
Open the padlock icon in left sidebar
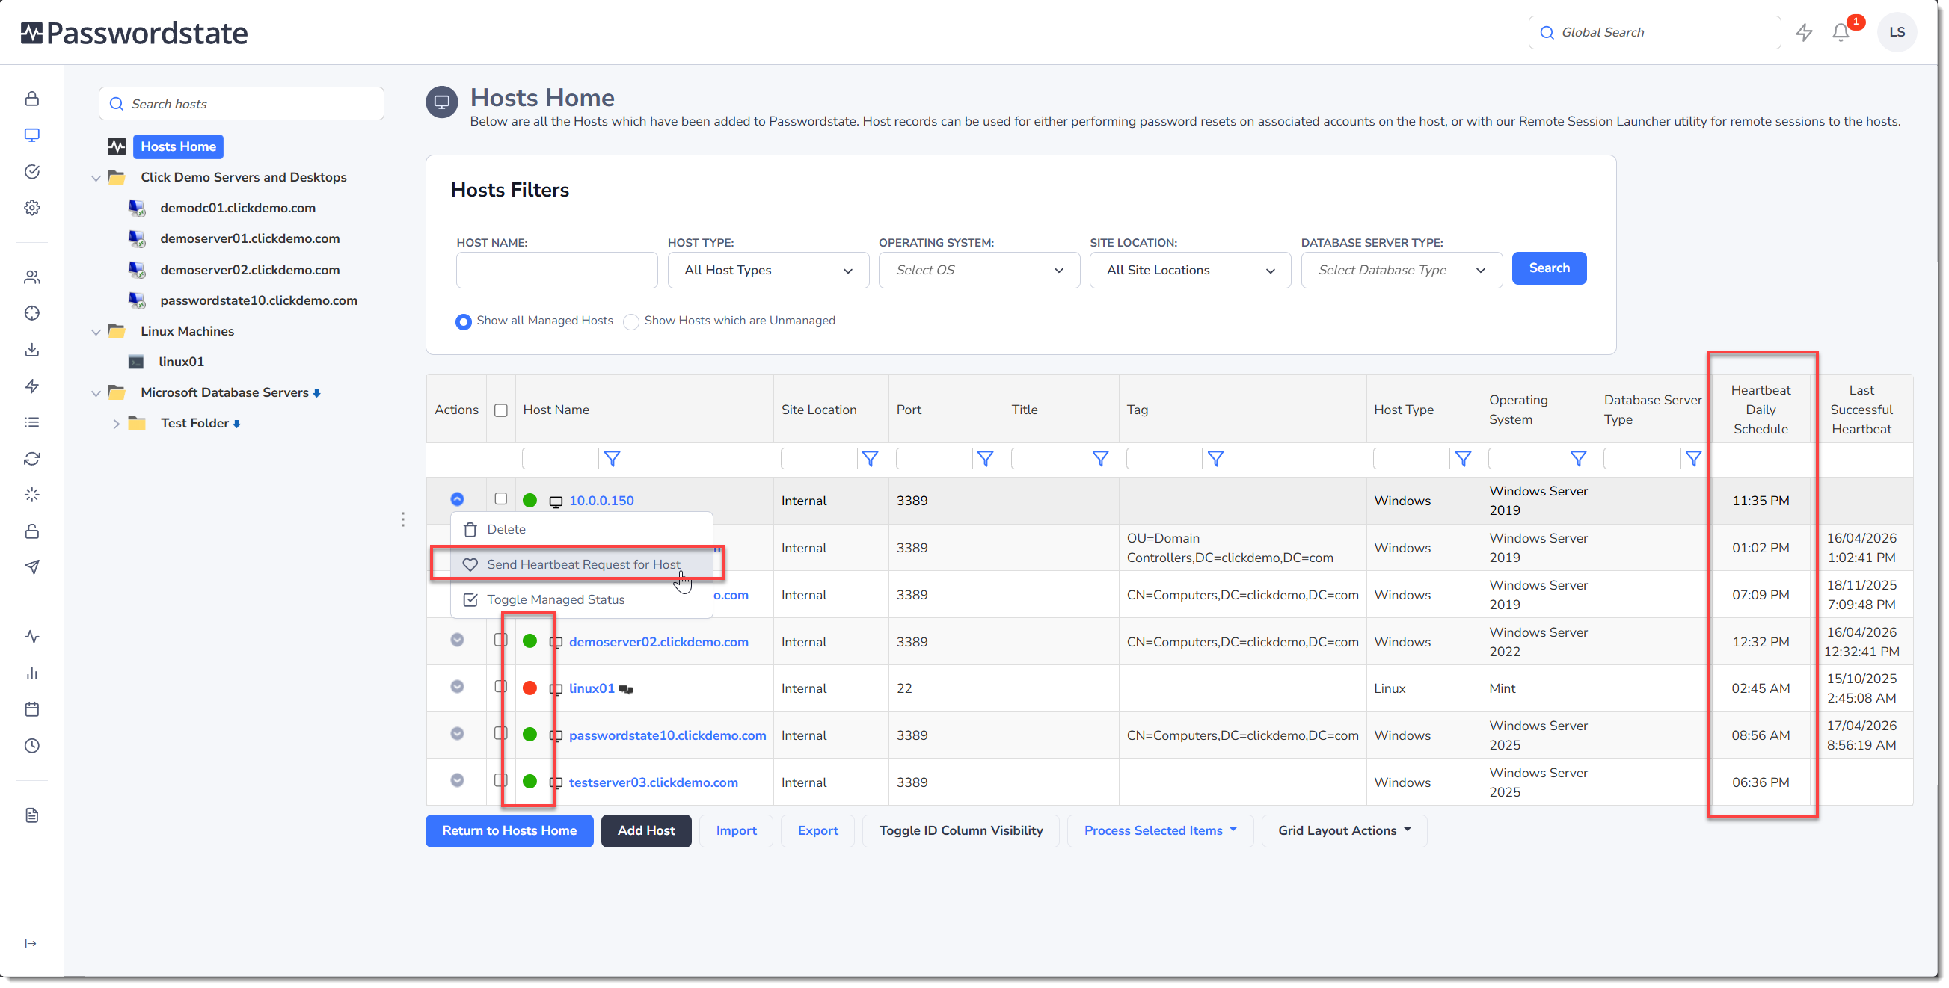coord(31,99)
